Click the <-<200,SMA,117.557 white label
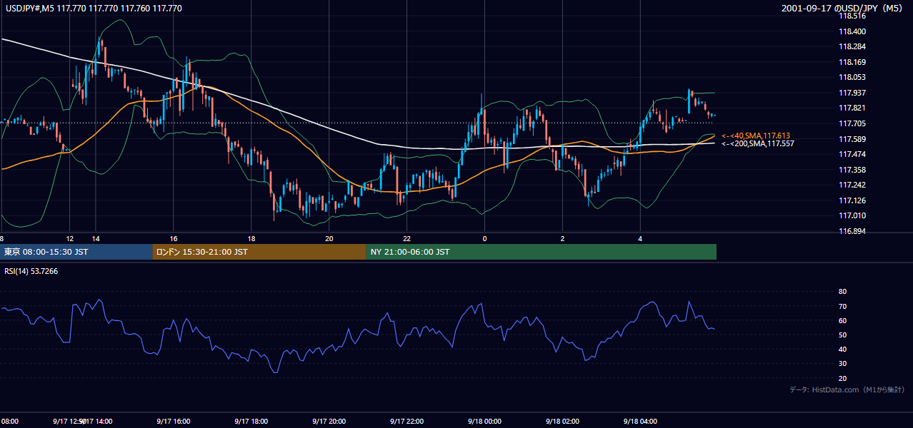The image size is (913, 428). point(757,143)
